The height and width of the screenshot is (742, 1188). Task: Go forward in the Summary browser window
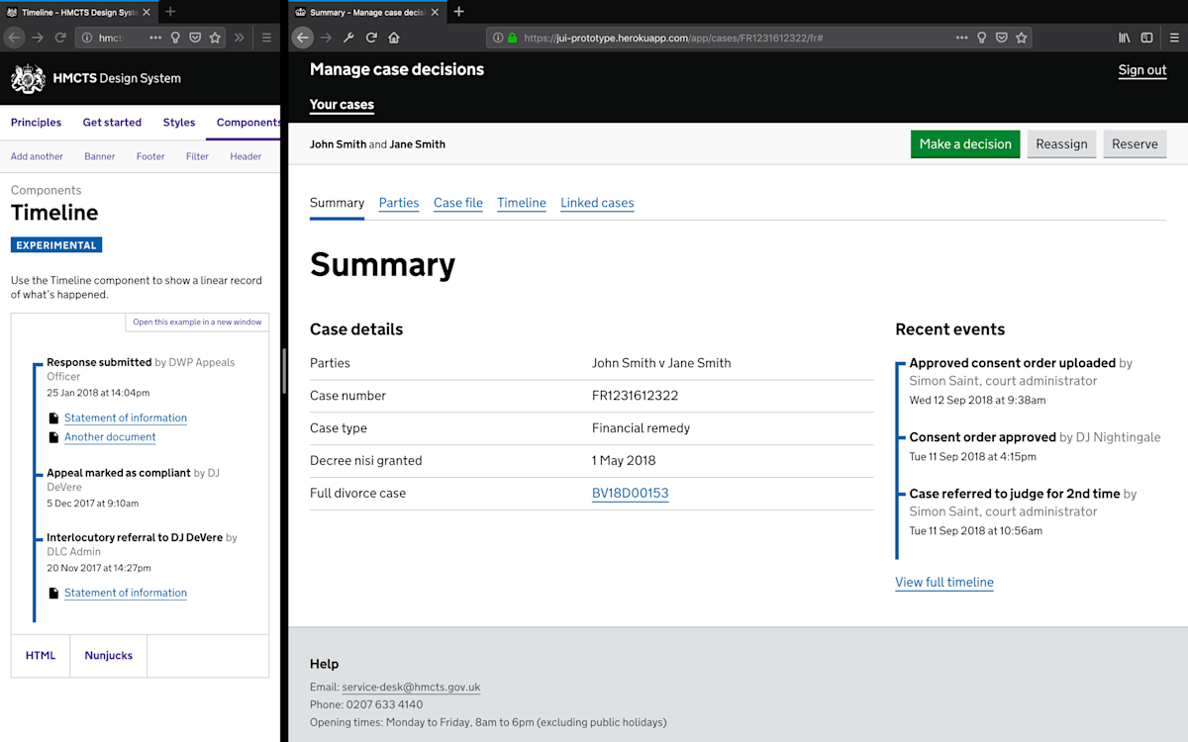point(327,38)
